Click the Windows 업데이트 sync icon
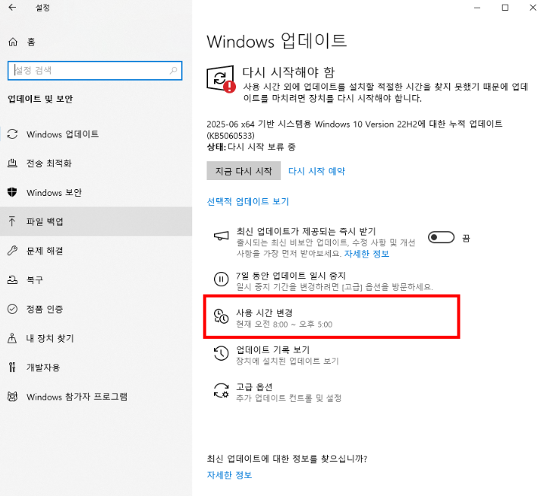Screen dimensions: 544x496 coord(12,134)
